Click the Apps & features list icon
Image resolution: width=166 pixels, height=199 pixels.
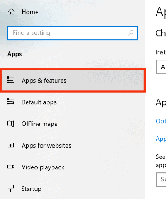(x=11, y=80)
